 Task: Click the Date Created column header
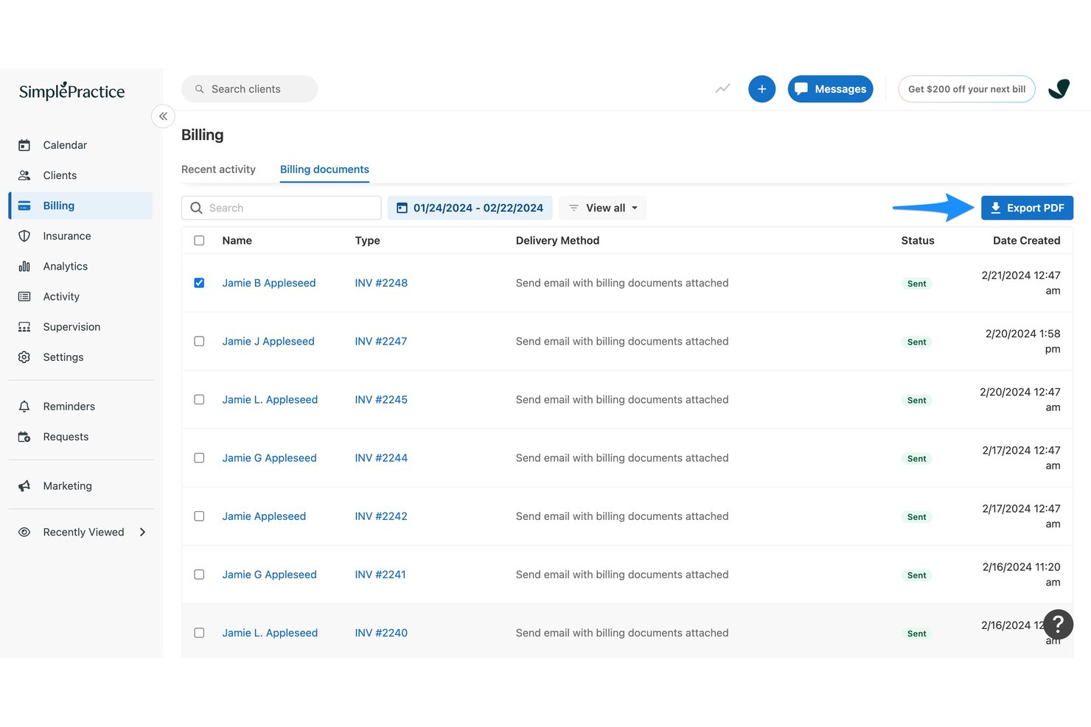point(1026,240)
